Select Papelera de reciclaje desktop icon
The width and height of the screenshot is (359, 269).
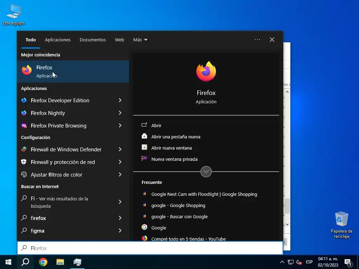[341, 225]
